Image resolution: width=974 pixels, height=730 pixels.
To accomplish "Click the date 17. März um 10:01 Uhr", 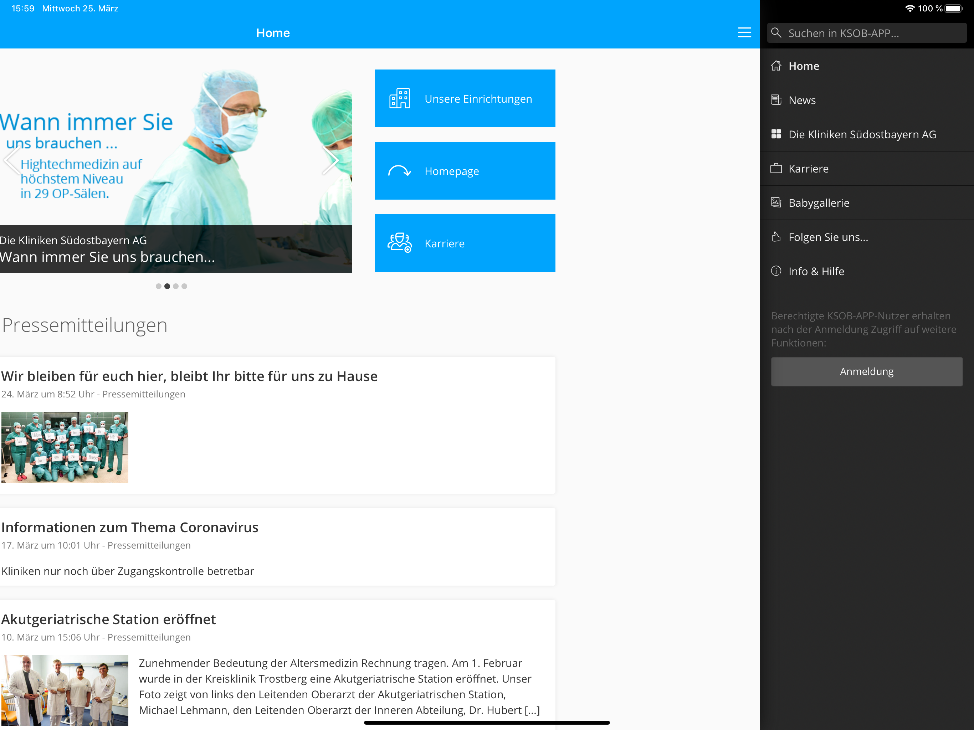I will tap(50, 545).
